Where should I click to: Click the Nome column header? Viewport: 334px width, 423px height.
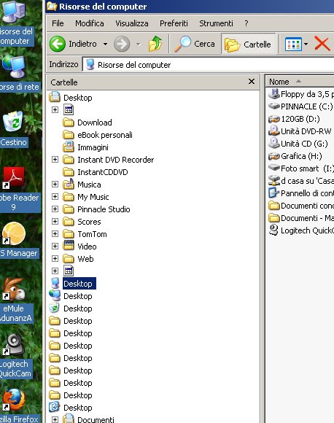point(300,82)
